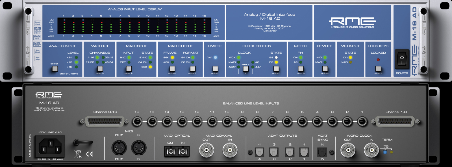Push the MADI Input select button
The width and height of the screenshot is (452, 167).
pos(129,68)
